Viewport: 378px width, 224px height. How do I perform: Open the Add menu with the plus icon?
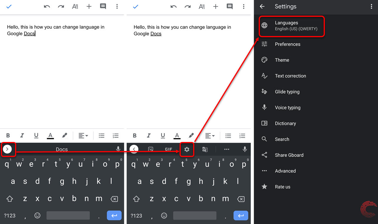point(89,6)
